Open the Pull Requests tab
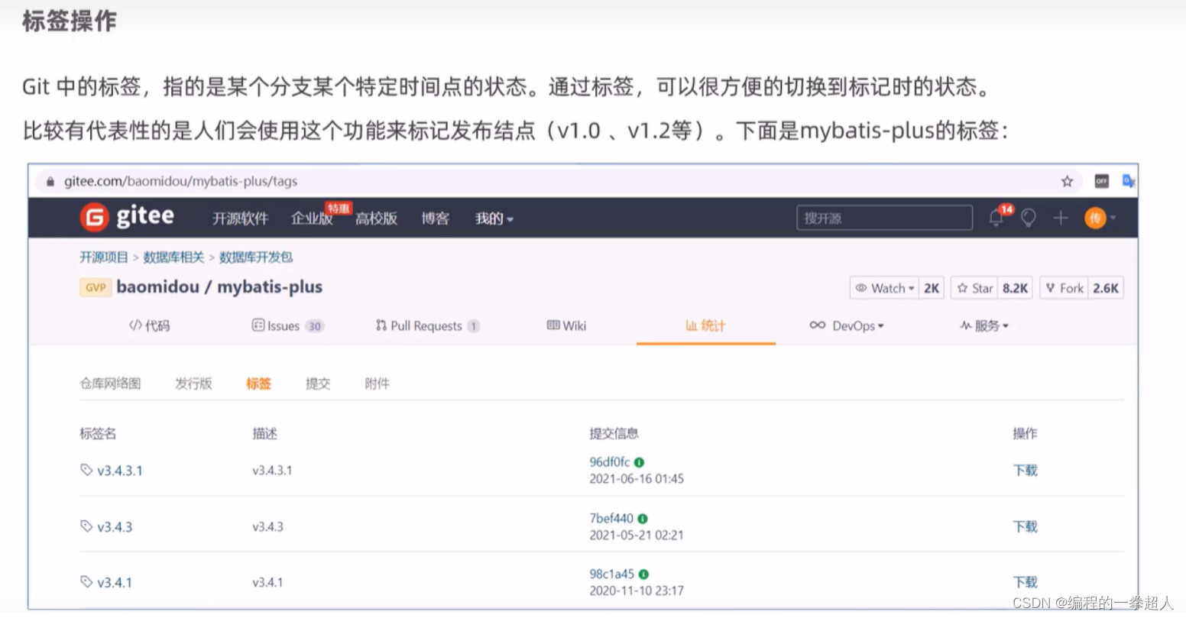Screen dimensions: 1186x618 pos(427,325)
